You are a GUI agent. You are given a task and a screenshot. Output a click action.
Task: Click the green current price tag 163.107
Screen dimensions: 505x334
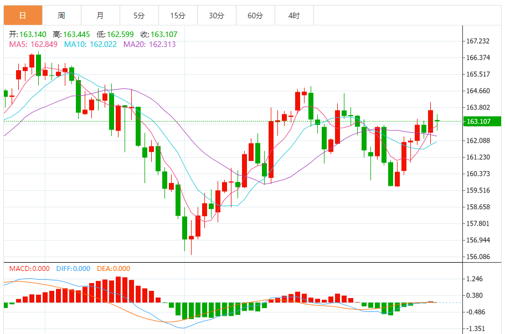point(482,121)
